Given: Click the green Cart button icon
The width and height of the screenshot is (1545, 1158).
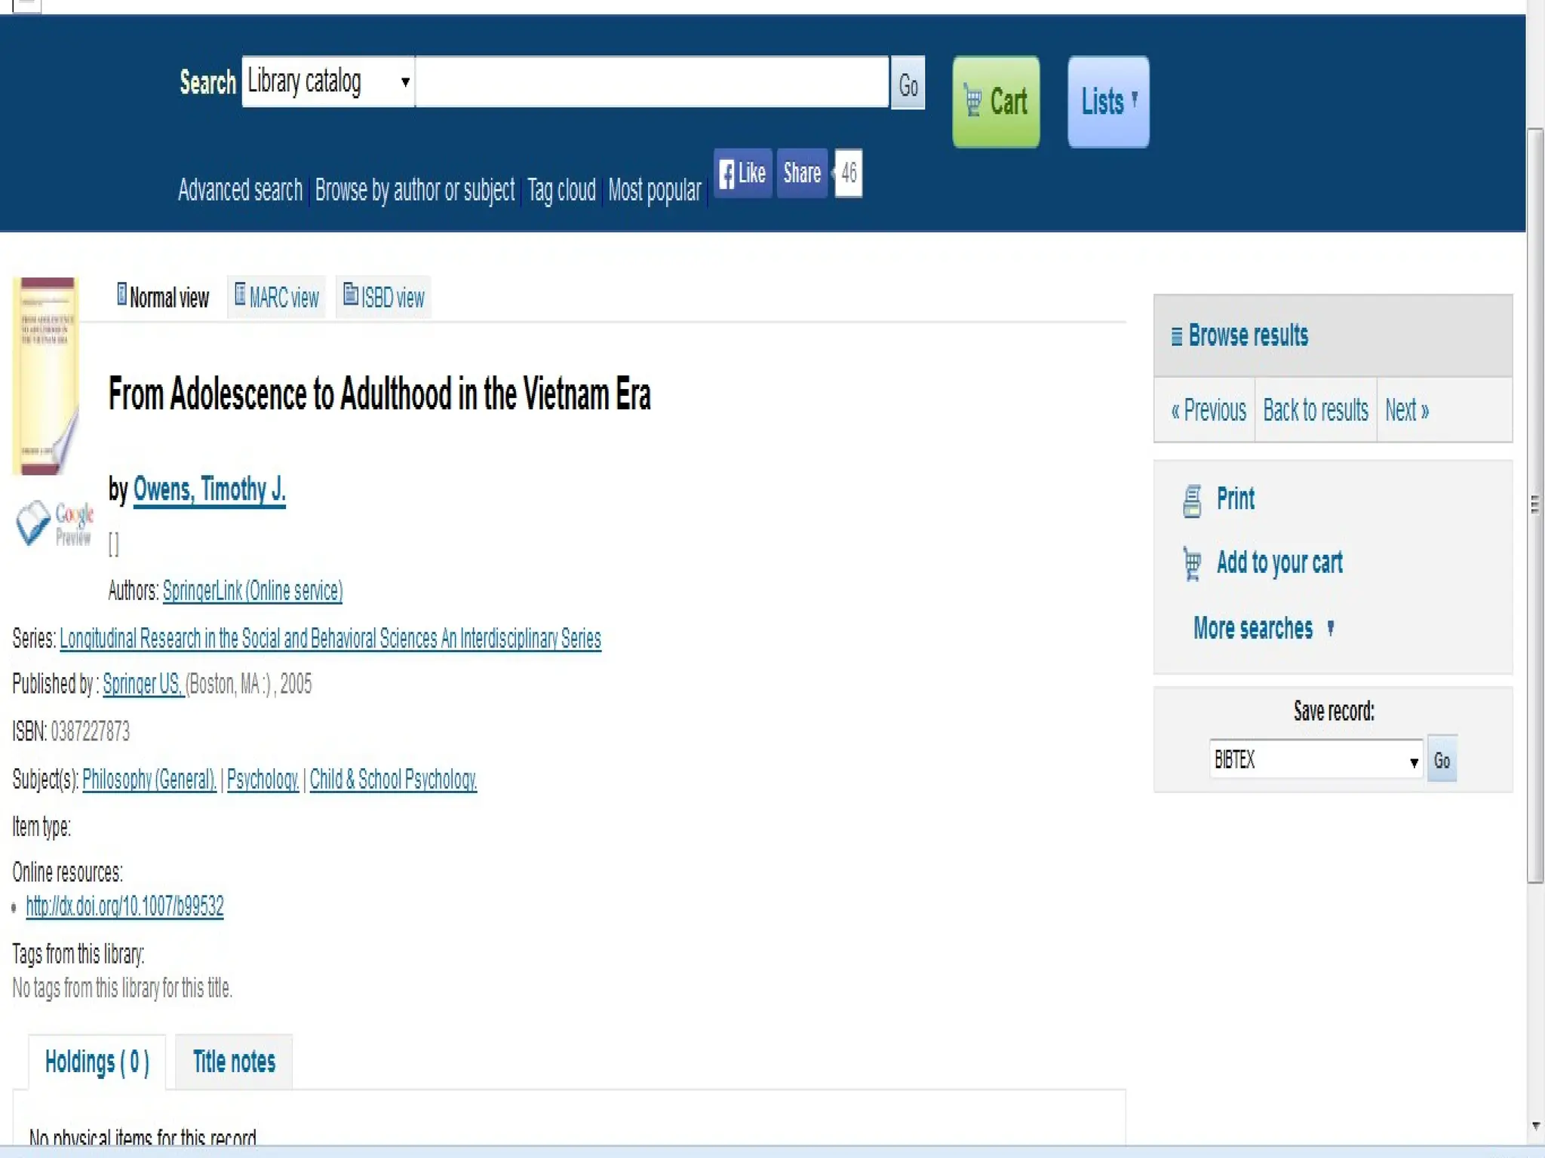Looking at the screenshot, I should click(x=973, y=101).
